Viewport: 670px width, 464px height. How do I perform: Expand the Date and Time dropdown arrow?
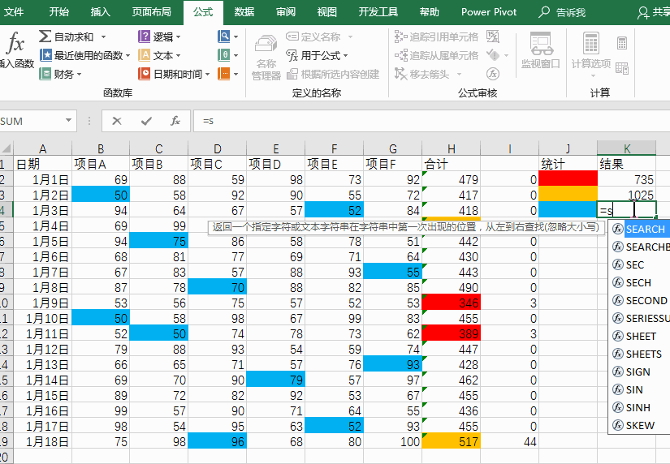208,75
